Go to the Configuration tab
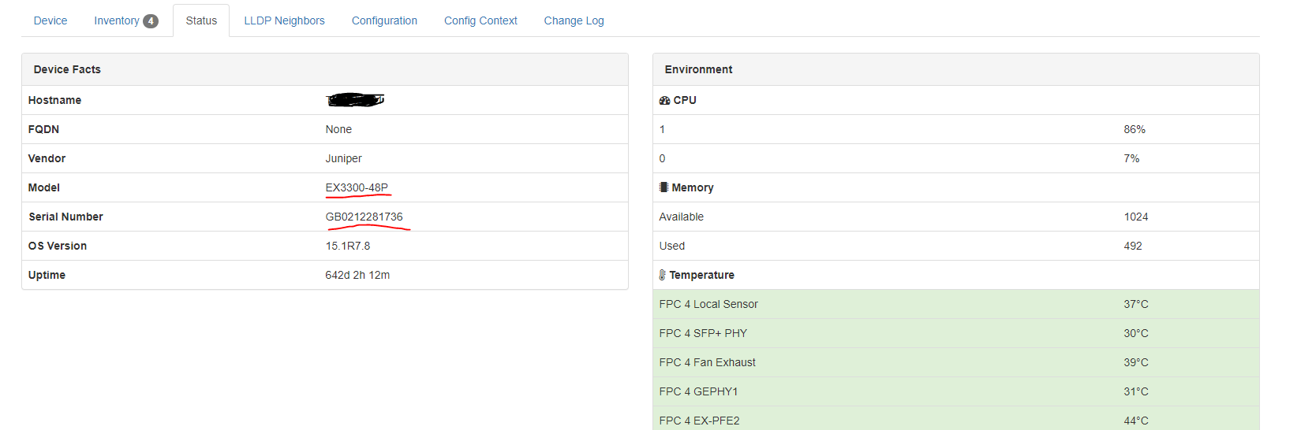 coord(384,21)
